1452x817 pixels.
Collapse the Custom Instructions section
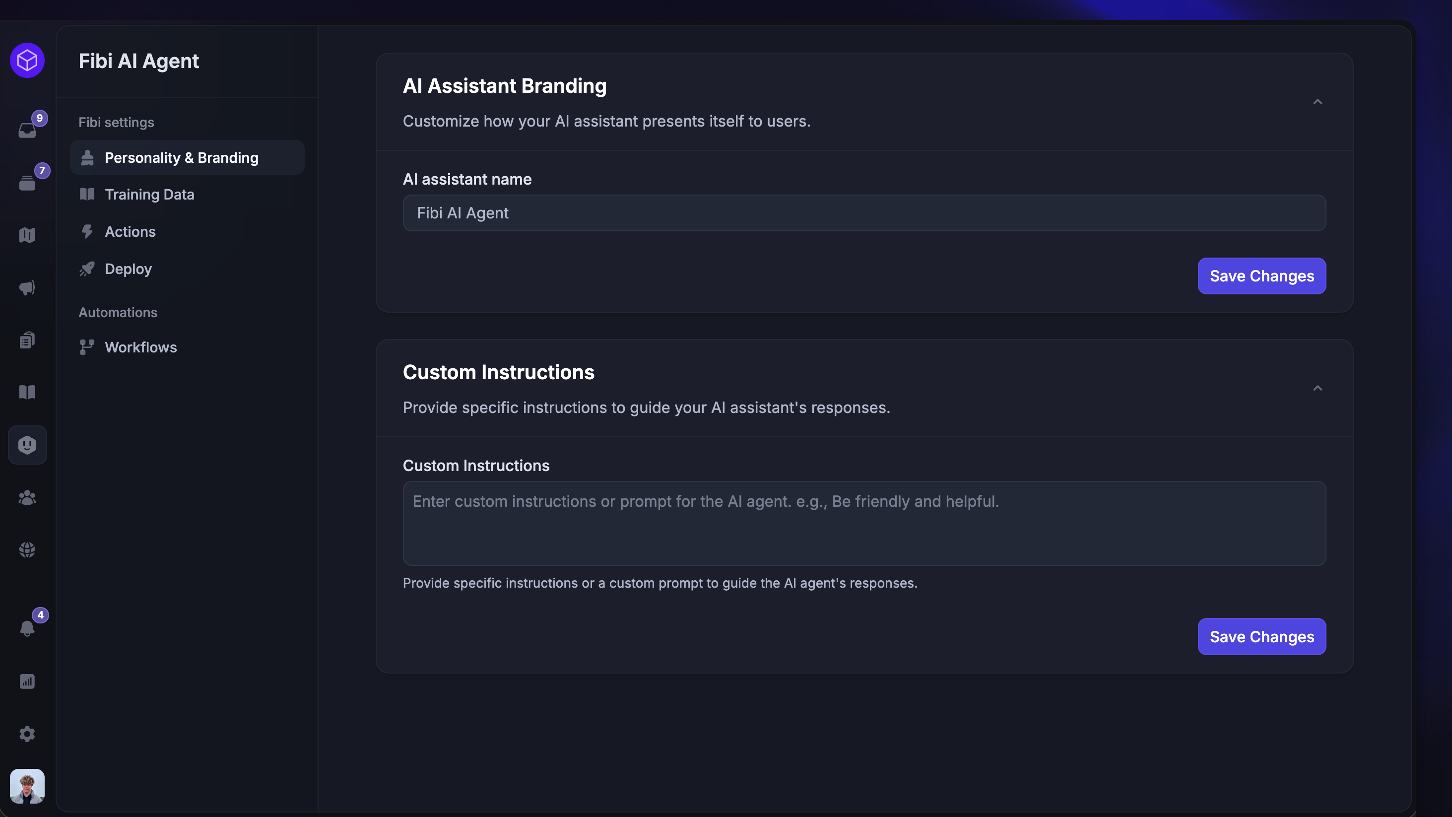pos(1318,389)
